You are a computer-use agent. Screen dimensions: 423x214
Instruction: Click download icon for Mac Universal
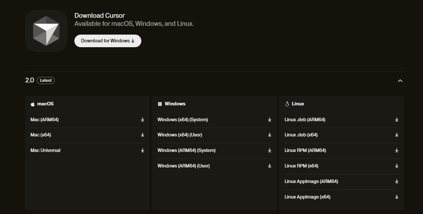point(142,150)
